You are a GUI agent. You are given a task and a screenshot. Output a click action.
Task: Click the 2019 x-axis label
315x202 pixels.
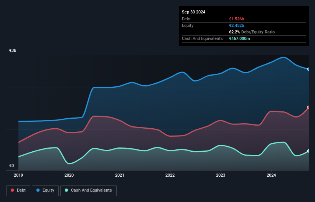point(18,175)
